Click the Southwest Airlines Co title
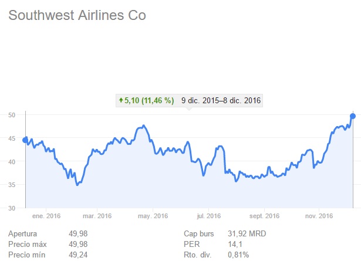 [x=77, y=16]
